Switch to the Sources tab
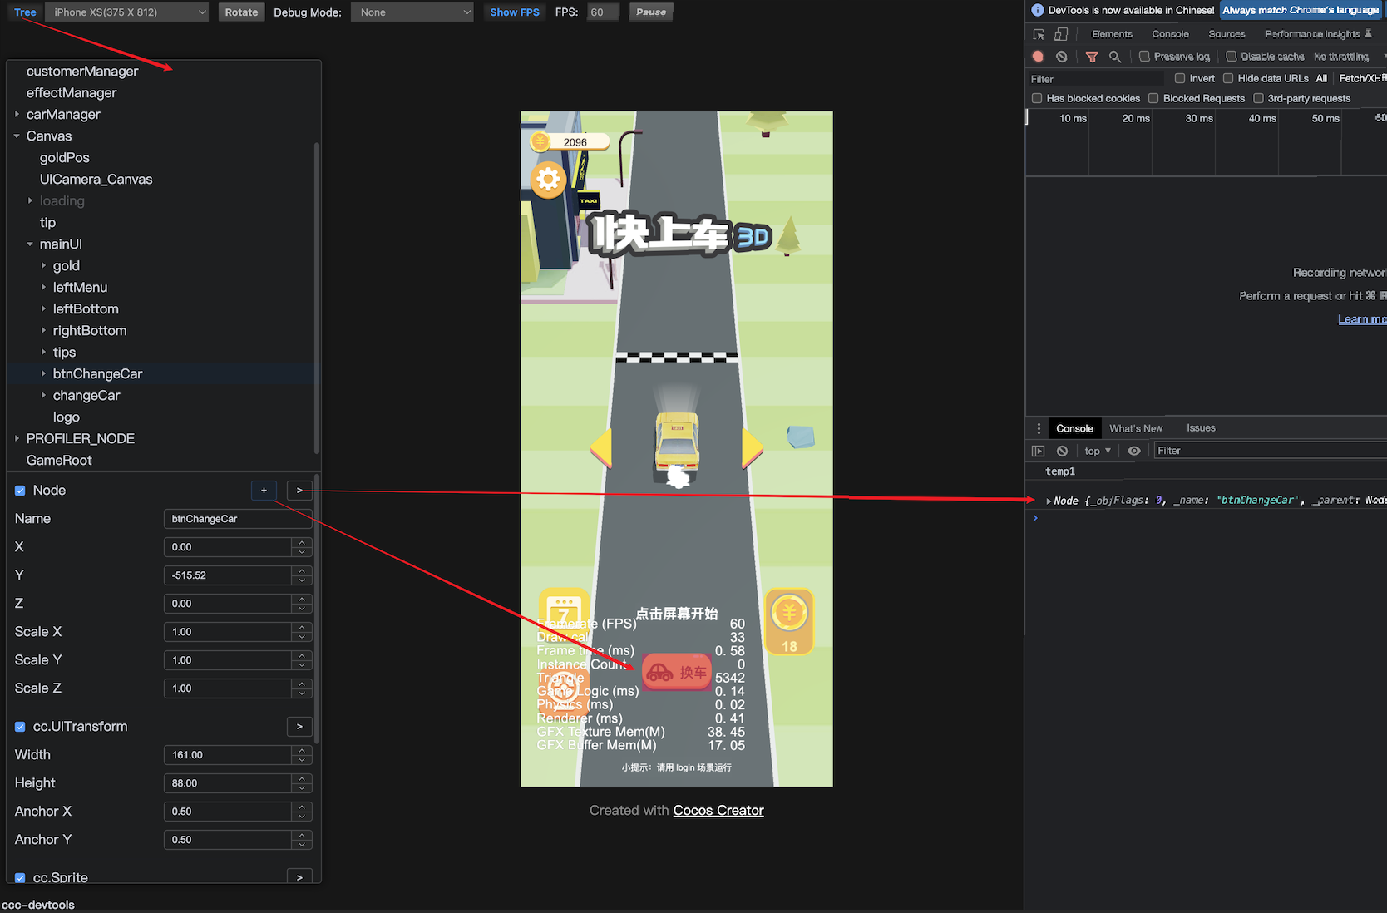The image size is (1387, 913). (1226, 34)
